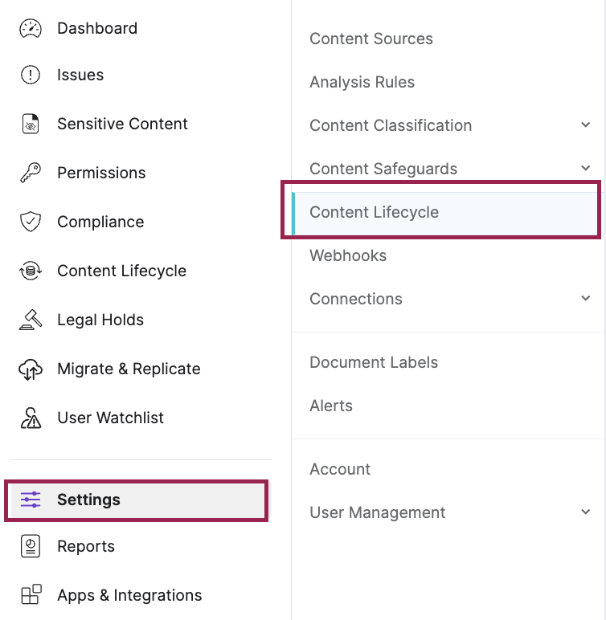The width and height of the screenshot is (606, 620).
Task: Open Settings in the left sidebar
Action: click(137, 500)
